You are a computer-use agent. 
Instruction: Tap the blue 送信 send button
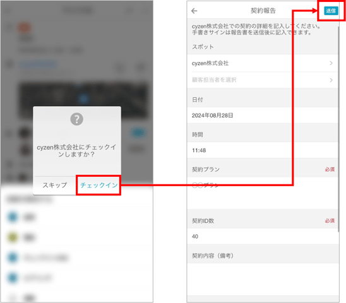331,11
